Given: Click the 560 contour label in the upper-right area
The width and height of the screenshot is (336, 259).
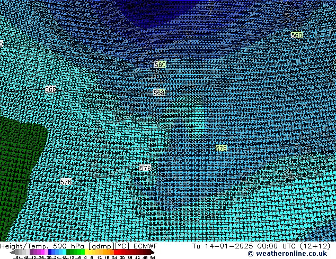Looking at the screenshot, I should (x=297, y=35).
